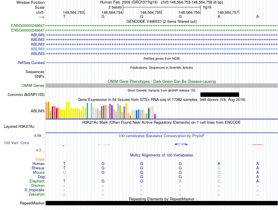Open the GTEx Gene Expression track title
The height and width of the screenshot is (210, 278).
pos(162,100)
